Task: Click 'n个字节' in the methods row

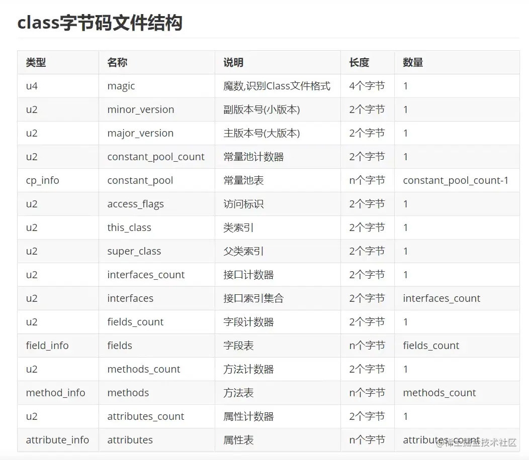Action: [x=367, y=393]
